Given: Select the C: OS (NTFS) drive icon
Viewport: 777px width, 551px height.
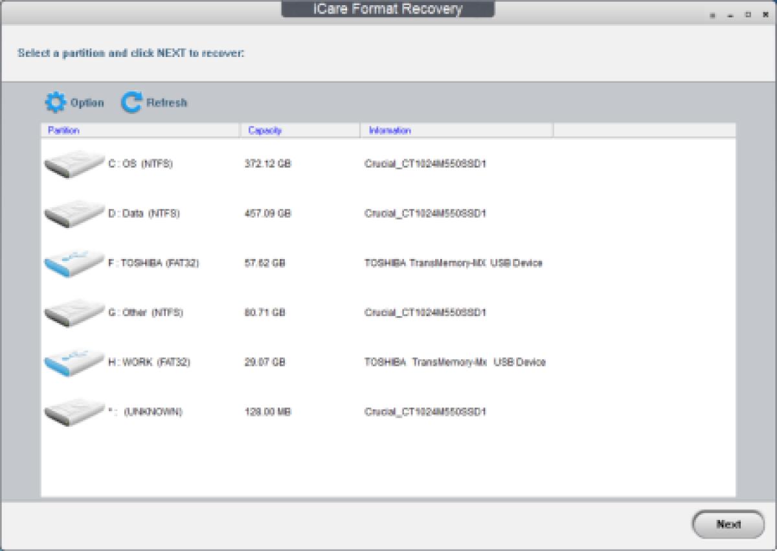Looking at the screenshot, I should pos(73,163).
